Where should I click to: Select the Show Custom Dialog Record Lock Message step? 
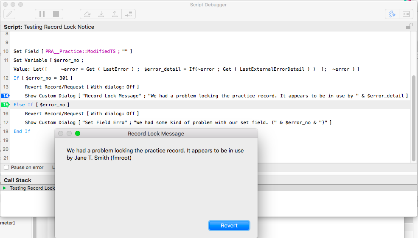click(216, 96)
